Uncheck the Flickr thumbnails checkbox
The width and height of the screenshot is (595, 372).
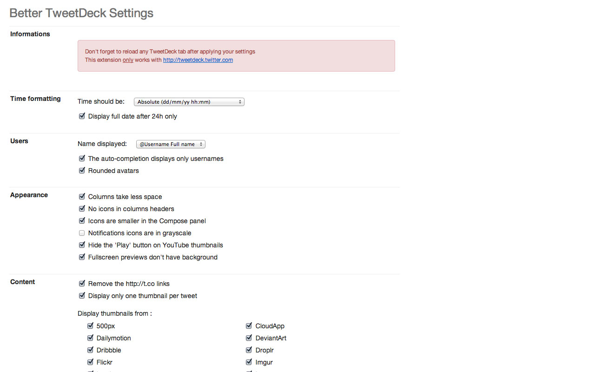tap(90, 362)
